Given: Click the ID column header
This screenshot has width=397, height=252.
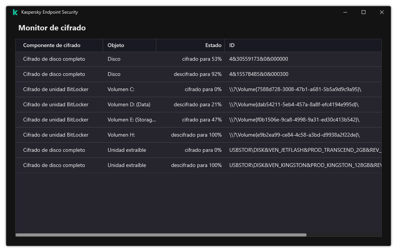Looking at the screenshot, I should click(232, 45).
